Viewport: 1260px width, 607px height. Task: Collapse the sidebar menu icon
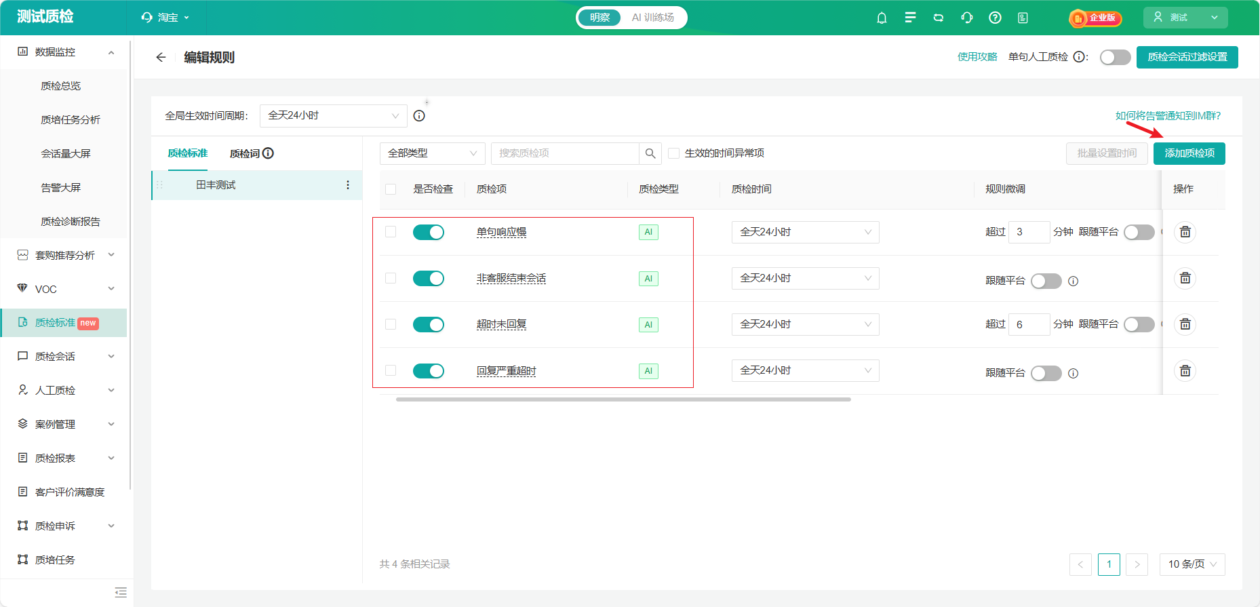tap(121, 592)
